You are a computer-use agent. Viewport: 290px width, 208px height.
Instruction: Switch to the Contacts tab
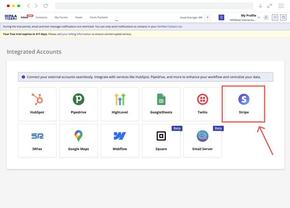[42, 17]
